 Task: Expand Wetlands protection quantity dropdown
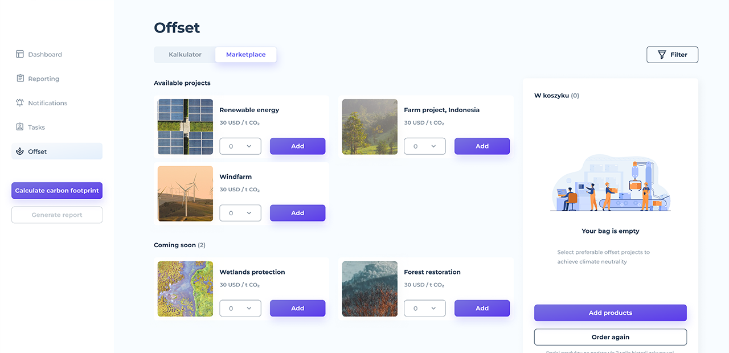coord(240,308)
